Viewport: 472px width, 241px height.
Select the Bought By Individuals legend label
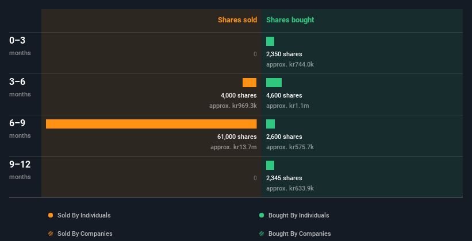(x=298, y=215)
